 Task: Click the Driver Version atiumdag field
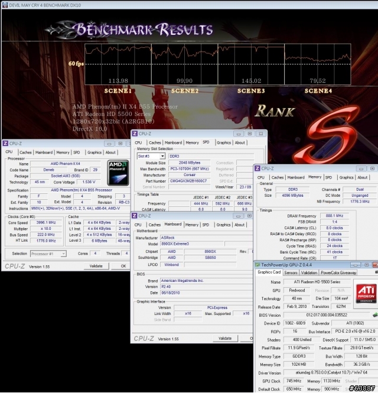(x=330, y=373)
